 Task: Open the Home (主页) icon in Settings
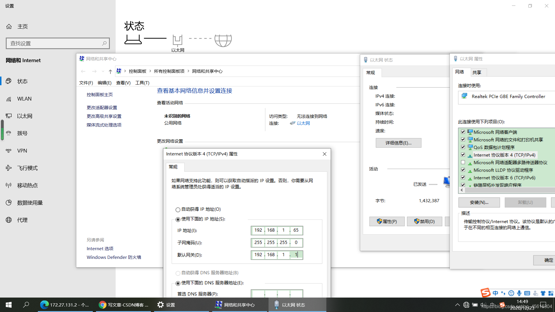point(9,27)
